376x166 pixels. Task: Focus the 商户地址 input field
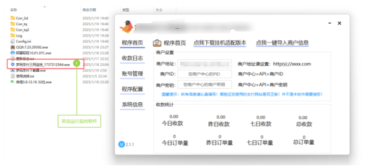(205, 64)
